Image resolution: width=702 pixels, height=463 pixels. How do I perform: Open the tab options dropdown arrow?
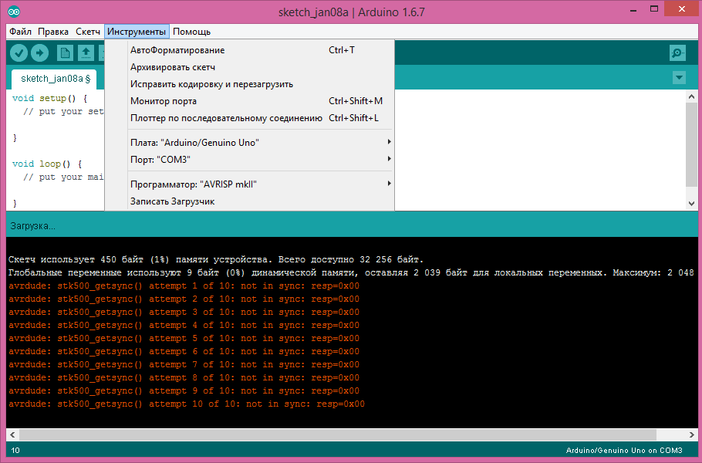click(679, 78)
